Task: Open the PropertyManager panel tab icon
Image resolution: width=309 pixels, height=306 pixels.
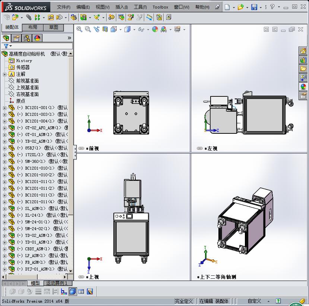Action: 16,38
